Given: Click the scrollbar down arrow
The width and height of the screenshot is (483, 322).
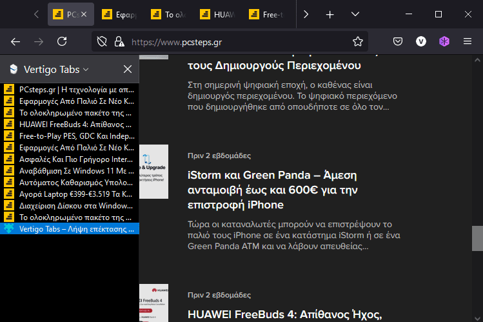Looking at the screenshot, I should pyautogui.click(x=477, y=318).
